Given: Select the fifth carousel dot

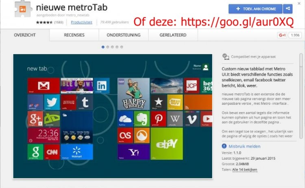Looking at the screenshot, I should [x=122, y=47].
